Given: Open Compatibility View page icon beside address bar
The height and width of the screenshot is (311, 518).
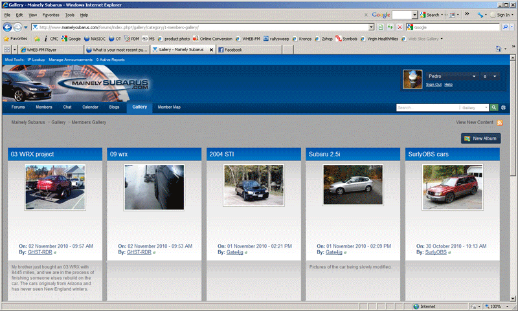Looking at the screenshot, I should (x=381, y=27).
